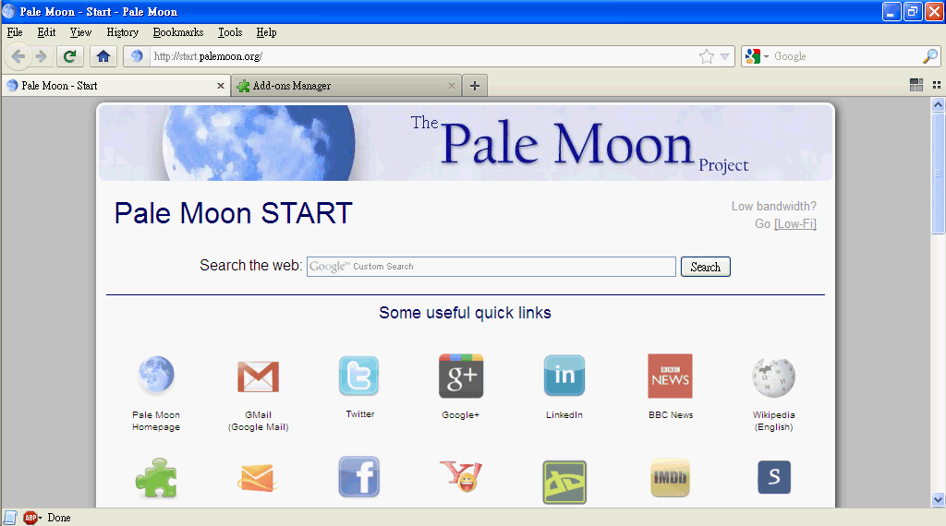Click the orange envelope mail icon
Viewport: 946px width, 526px height.
pos(258,478)
